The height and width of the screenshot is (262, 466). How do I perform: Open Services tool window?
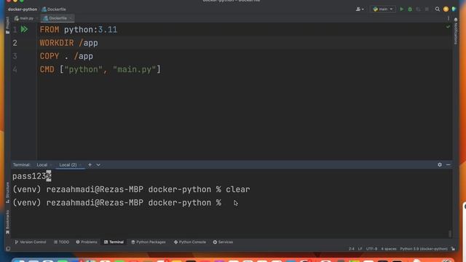click(x=223, y=242)
